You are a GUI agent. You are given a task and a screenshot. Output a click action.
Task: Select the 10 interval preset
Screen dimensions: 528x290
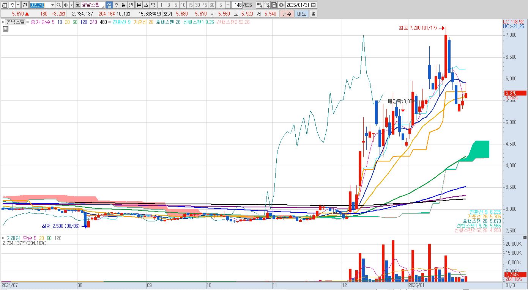pyautogui.click(x=183, y=5)
